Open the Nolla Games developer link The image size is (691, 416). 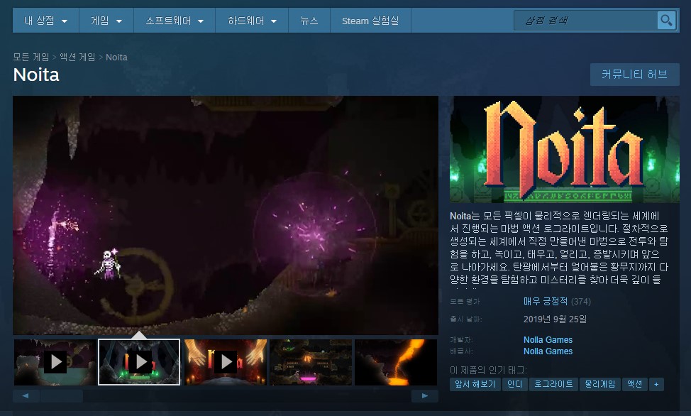548,340
